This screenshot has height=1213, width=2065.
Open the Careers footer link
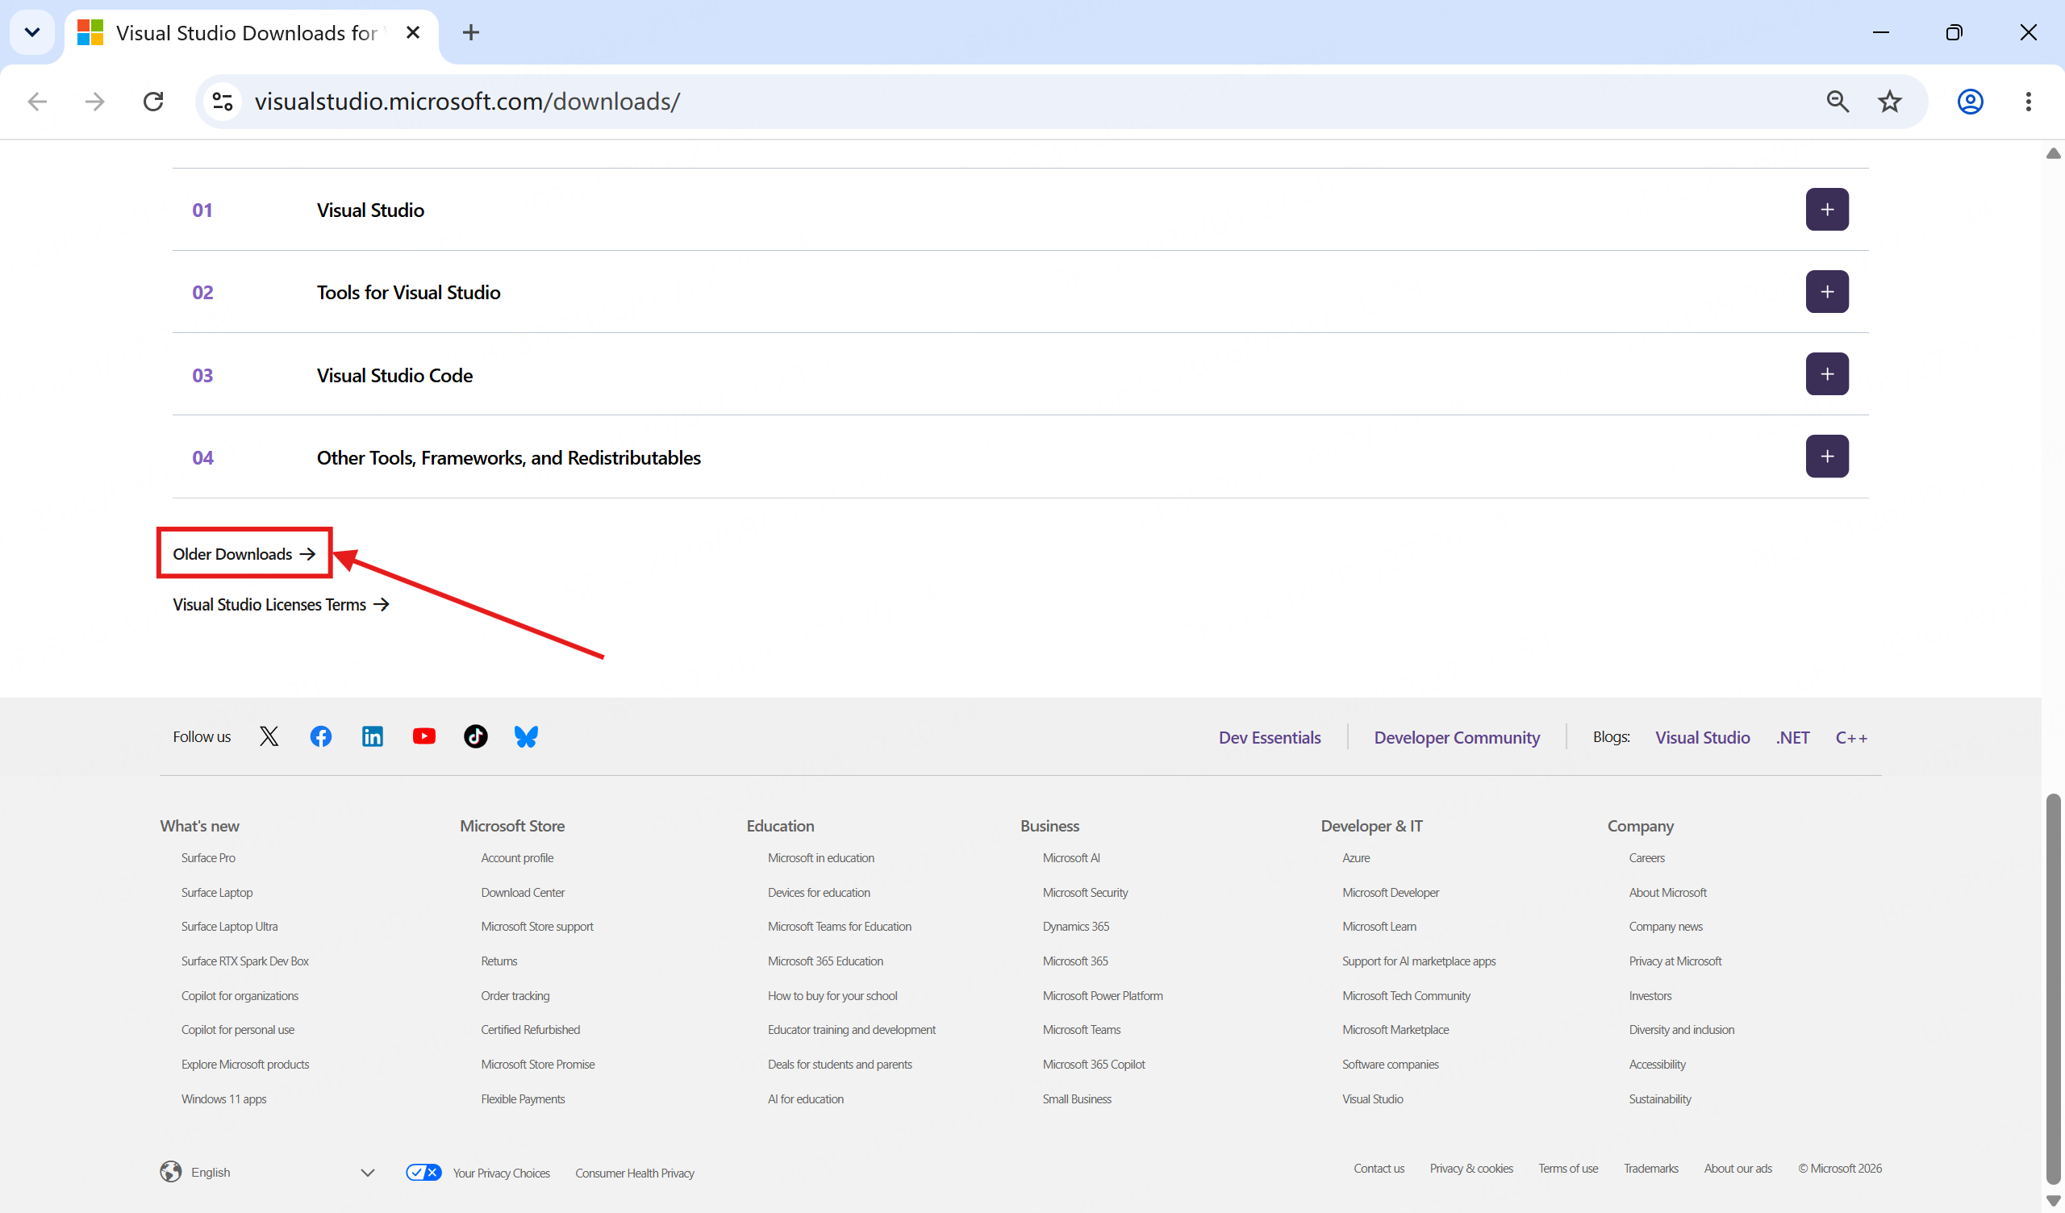click(1647, 858)
